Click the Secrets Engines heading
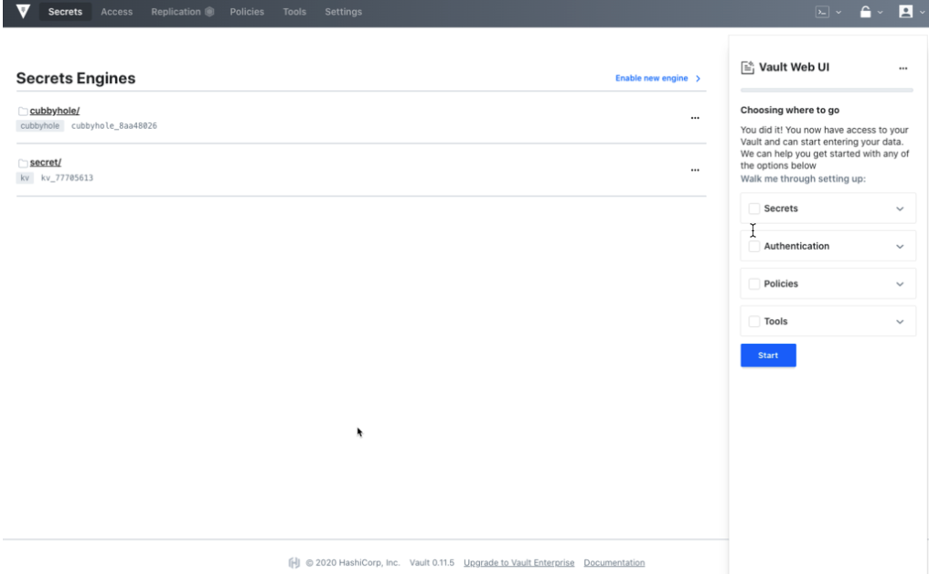This screenshot has height=574, width=929. click(x=76, y=79)
